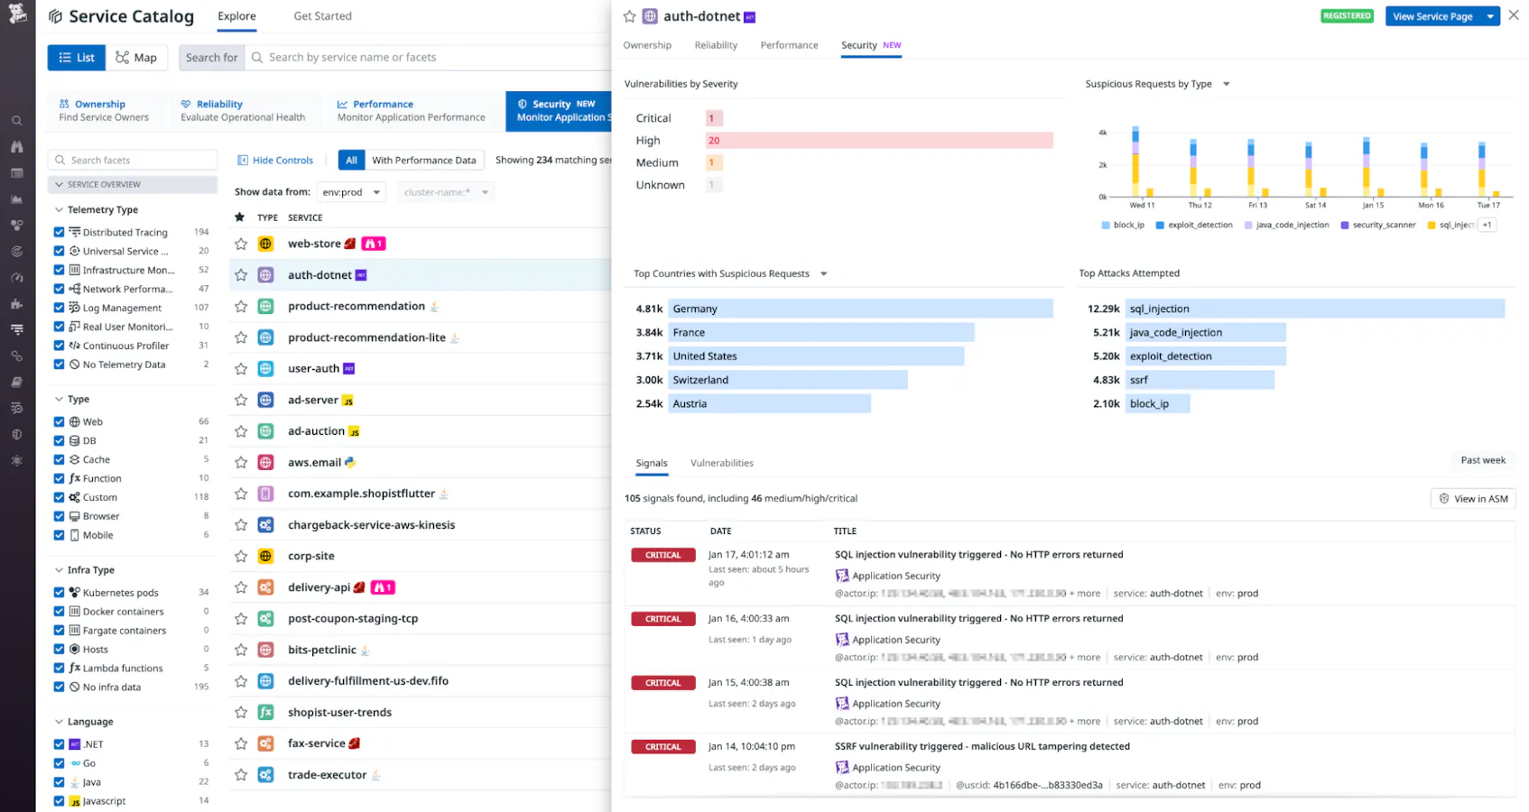Select the Hide Controls icon above the service list
1529x812 pixels.
(242, 160)
